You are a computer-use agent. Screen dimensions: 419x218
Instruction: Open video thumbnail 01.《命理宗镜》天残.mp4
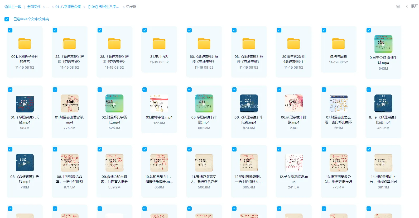click(x=25, y=103)
